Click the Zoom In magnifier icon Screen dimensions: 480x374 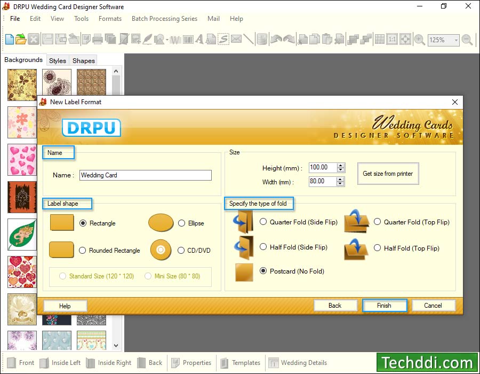click(419, 40)
